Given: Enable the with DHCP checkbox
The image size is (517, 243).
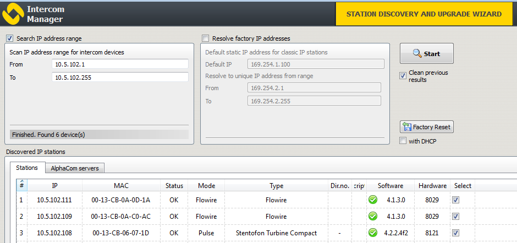Looking at the screenshot, I should click(403, 141).
